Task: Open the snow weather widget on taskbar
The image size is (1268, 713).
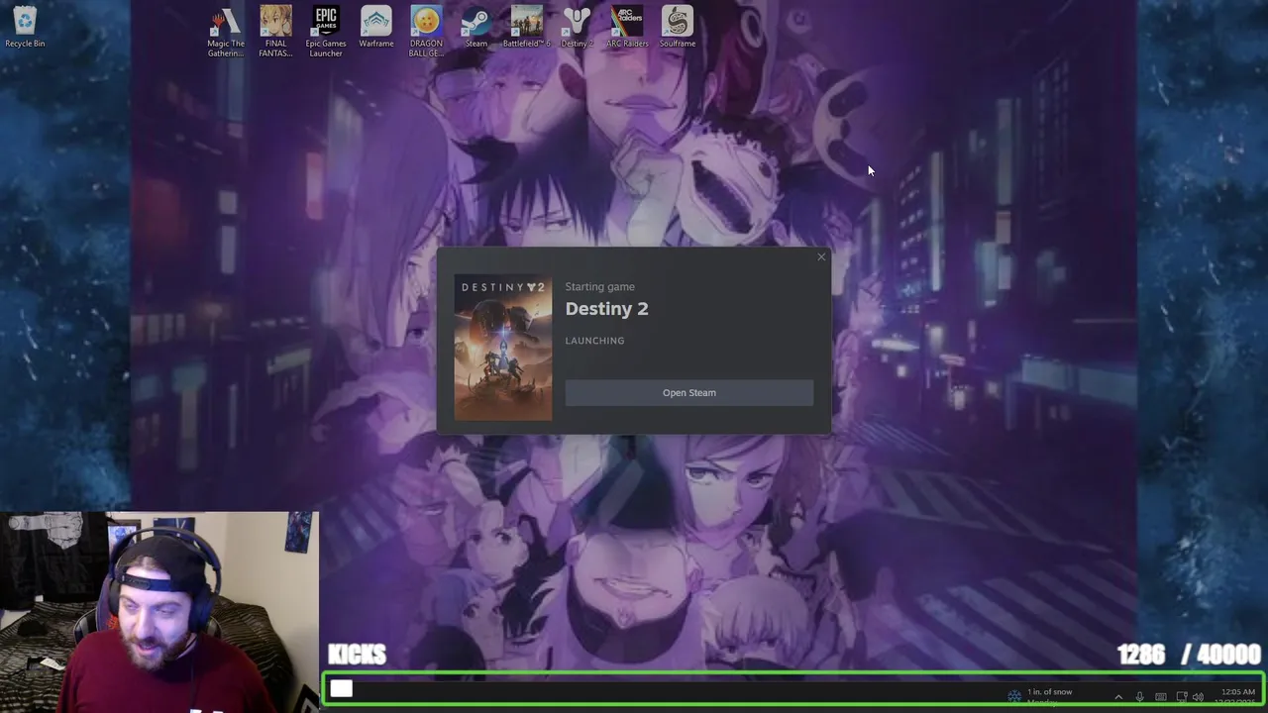Action: pyautogui.click(x=1040, y=696)
